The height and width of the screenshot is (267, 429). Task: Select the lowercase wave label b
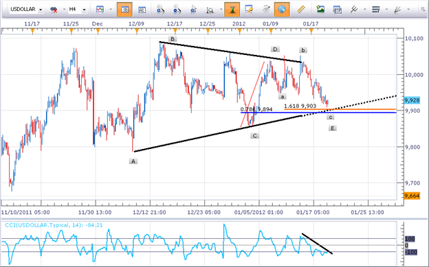pyautogui.click(x=303, y=50)
